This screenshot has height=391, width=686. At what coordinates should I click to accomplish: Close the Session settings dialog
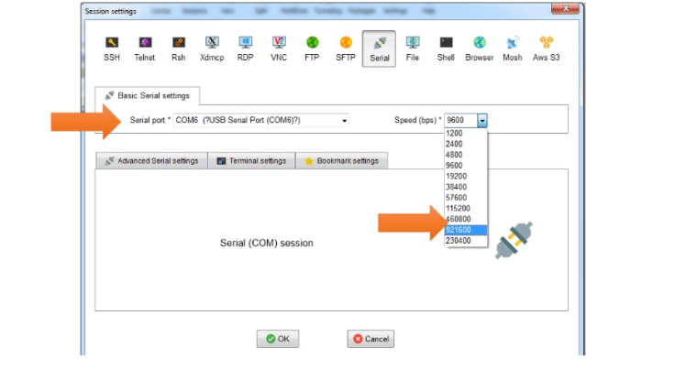(x=565, y=9)
